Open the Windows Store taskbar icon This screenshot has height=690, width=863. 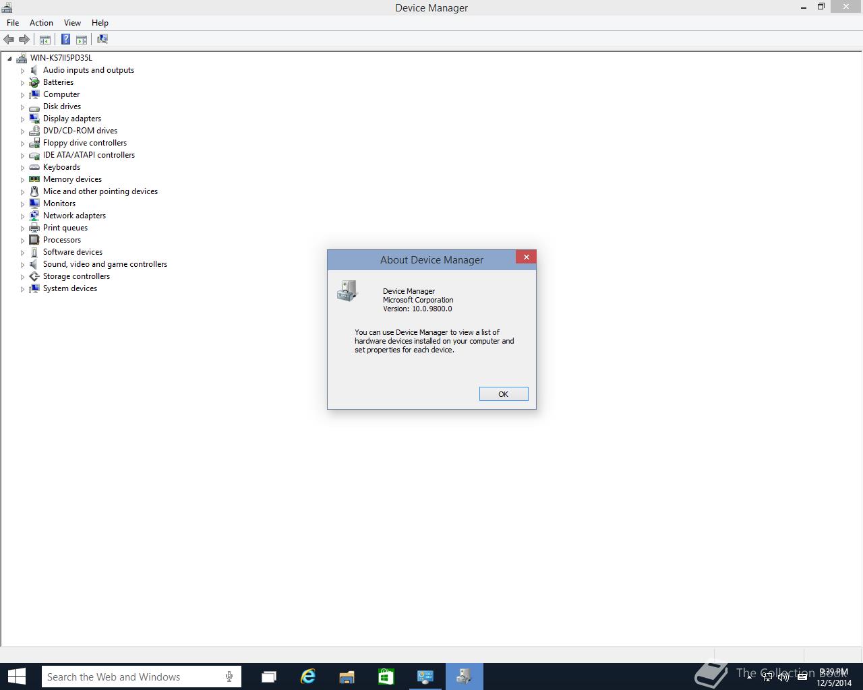pyautogui.click(x=386, y=677)
